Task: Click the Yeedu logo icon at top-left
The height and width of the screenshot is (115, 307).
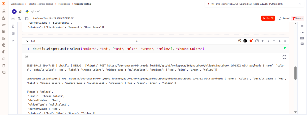Action: pyautogui.click(x=3, y=4)
